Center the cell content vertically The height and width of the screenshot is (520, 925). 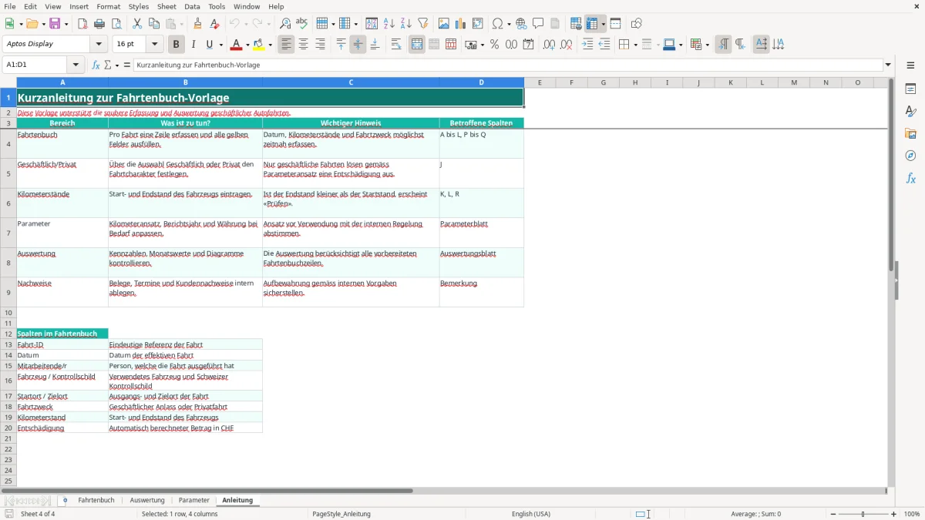(x=358, y=45)
